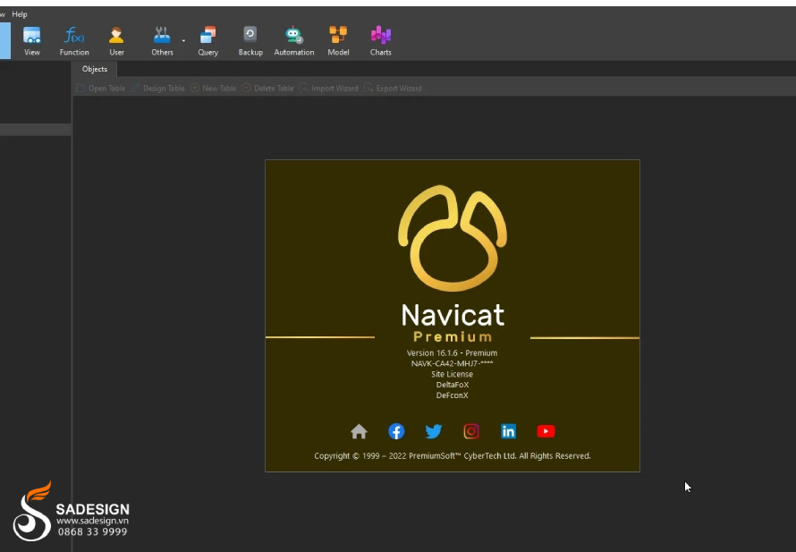
Task: Click the DeFconX text line
Action: [452, 395]
